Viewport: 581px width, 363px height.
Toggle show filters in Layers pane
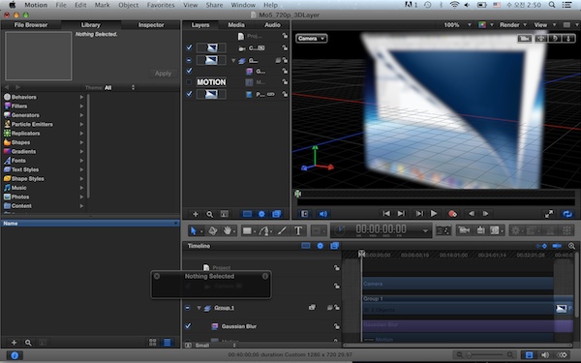click(x=276, y=214)
